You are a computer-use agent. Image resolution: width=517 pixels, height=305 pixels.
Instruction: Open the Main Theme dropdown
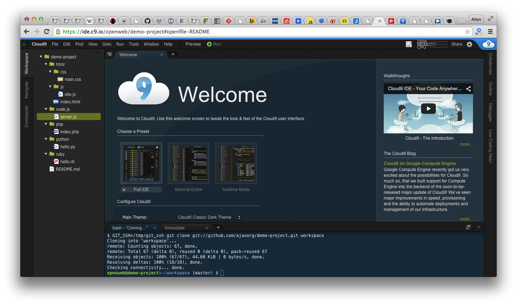[x=209, y=217]
